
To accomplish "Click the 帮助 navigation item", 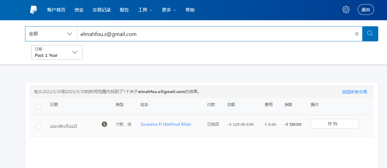I will click(190, 10).
